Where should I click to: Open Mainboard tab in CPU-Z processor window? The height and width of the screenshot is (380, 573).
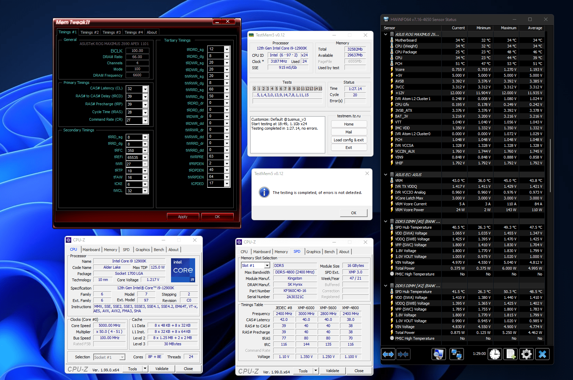91,250
